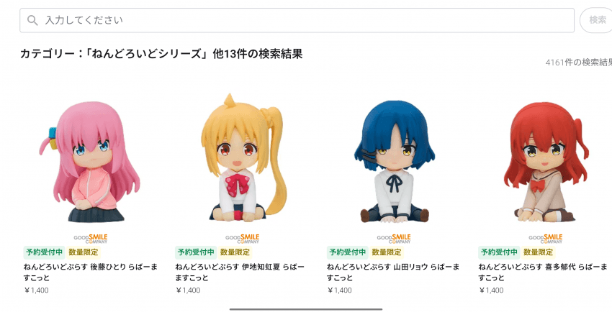
Task: Click 数量限定 badge on 喜多郁代 item
Action: click(x=539, y=252)
